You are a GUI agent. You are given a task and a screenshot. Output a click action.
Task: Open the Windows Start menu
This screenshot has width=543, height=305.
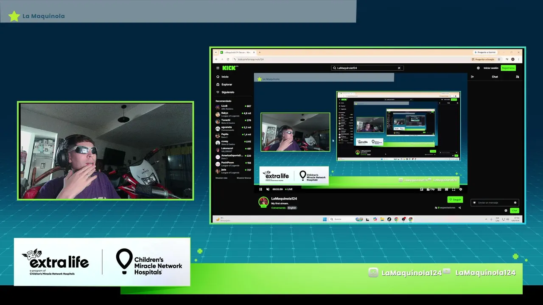[325, 219]
